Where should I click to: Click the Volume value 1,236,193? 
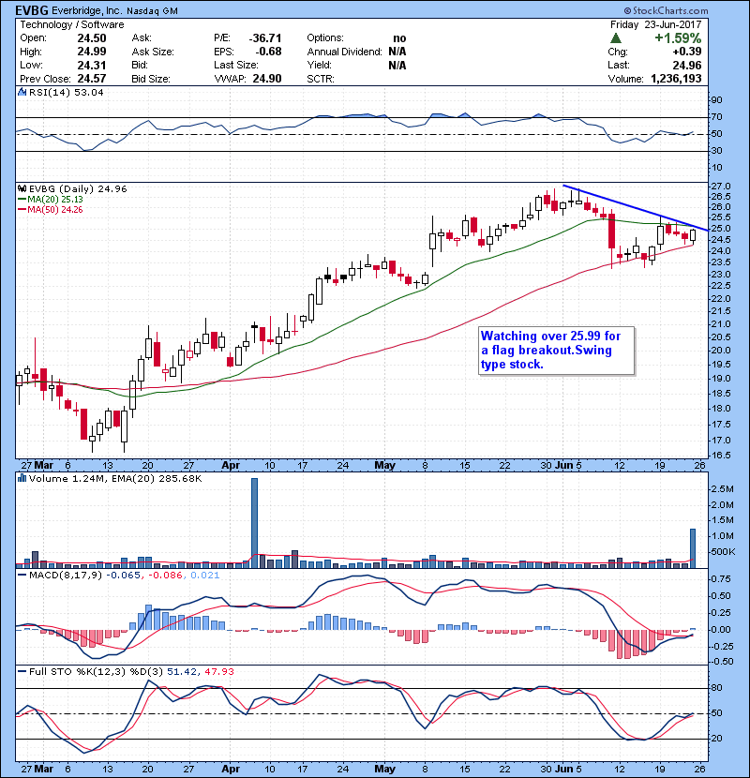676,79
